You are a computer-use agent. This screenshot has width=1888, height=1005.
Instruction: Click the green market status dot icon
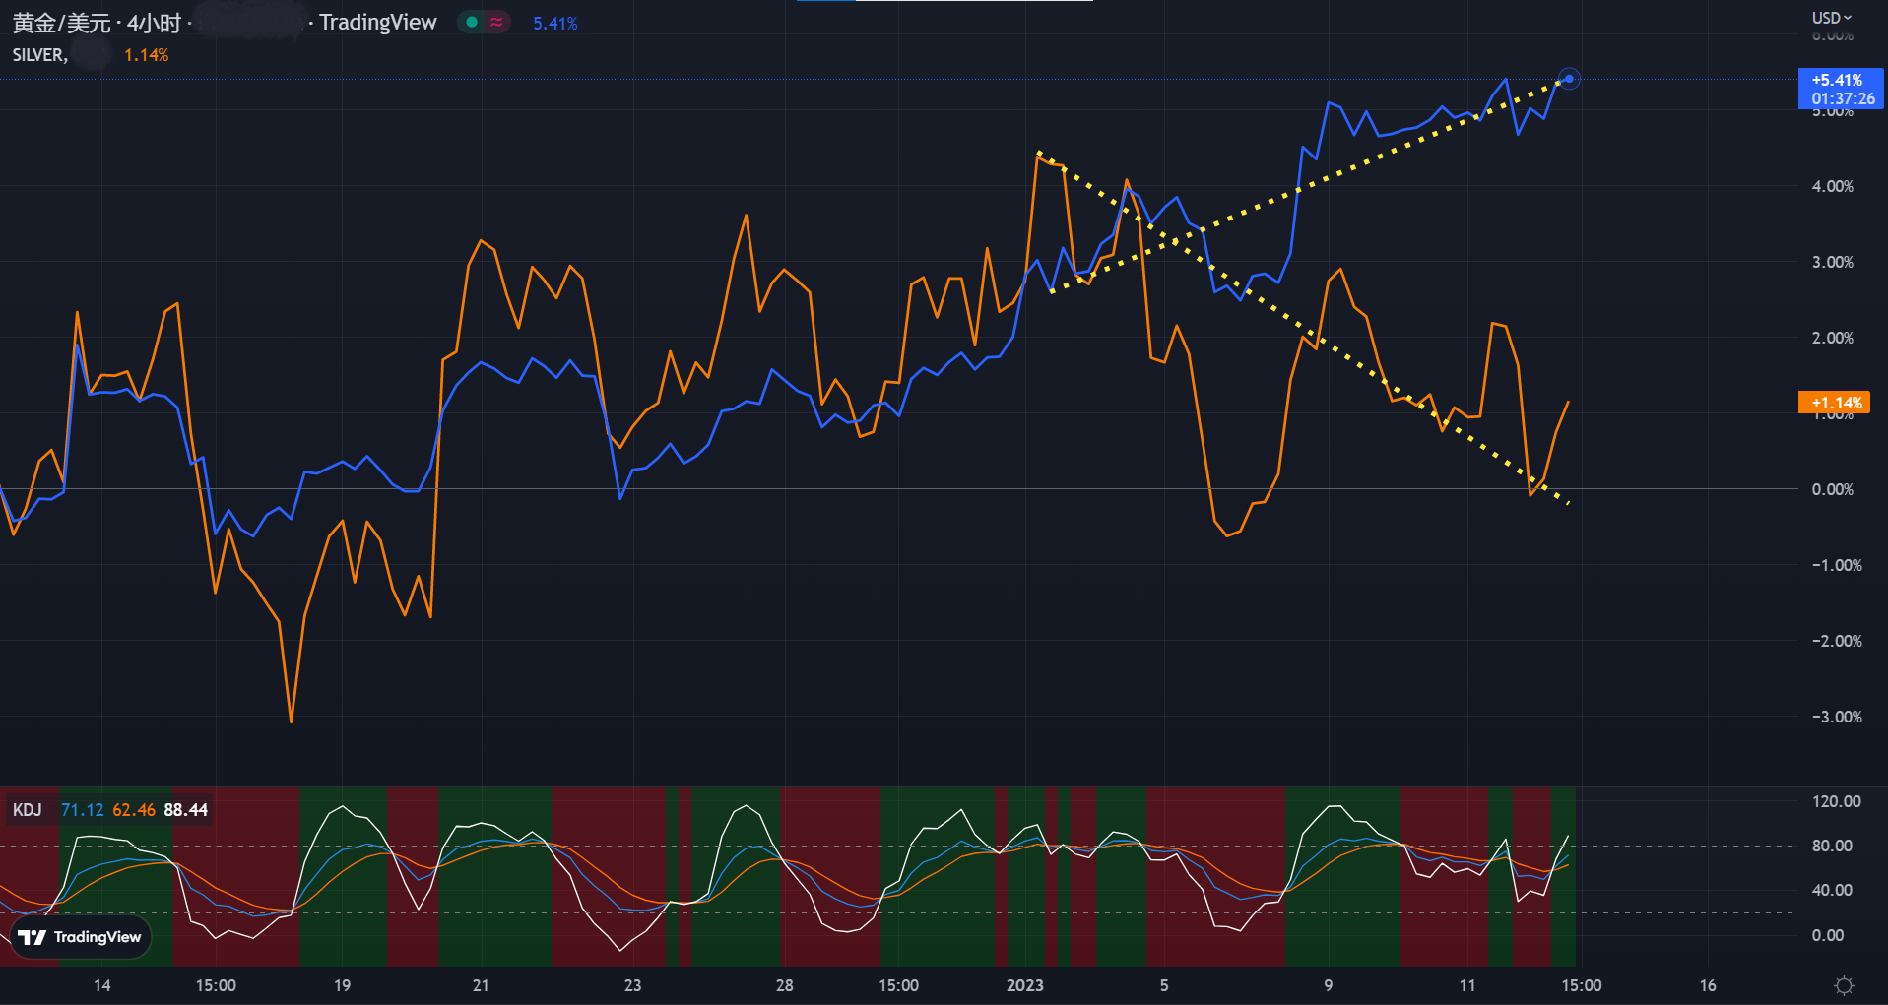click(x=472, y=22)
